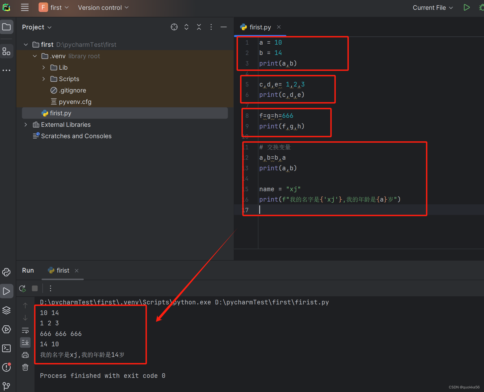Clear all console output trash
Image resolution: width=484 pixels, height=392 pixels.
click(x=25, y=368)
